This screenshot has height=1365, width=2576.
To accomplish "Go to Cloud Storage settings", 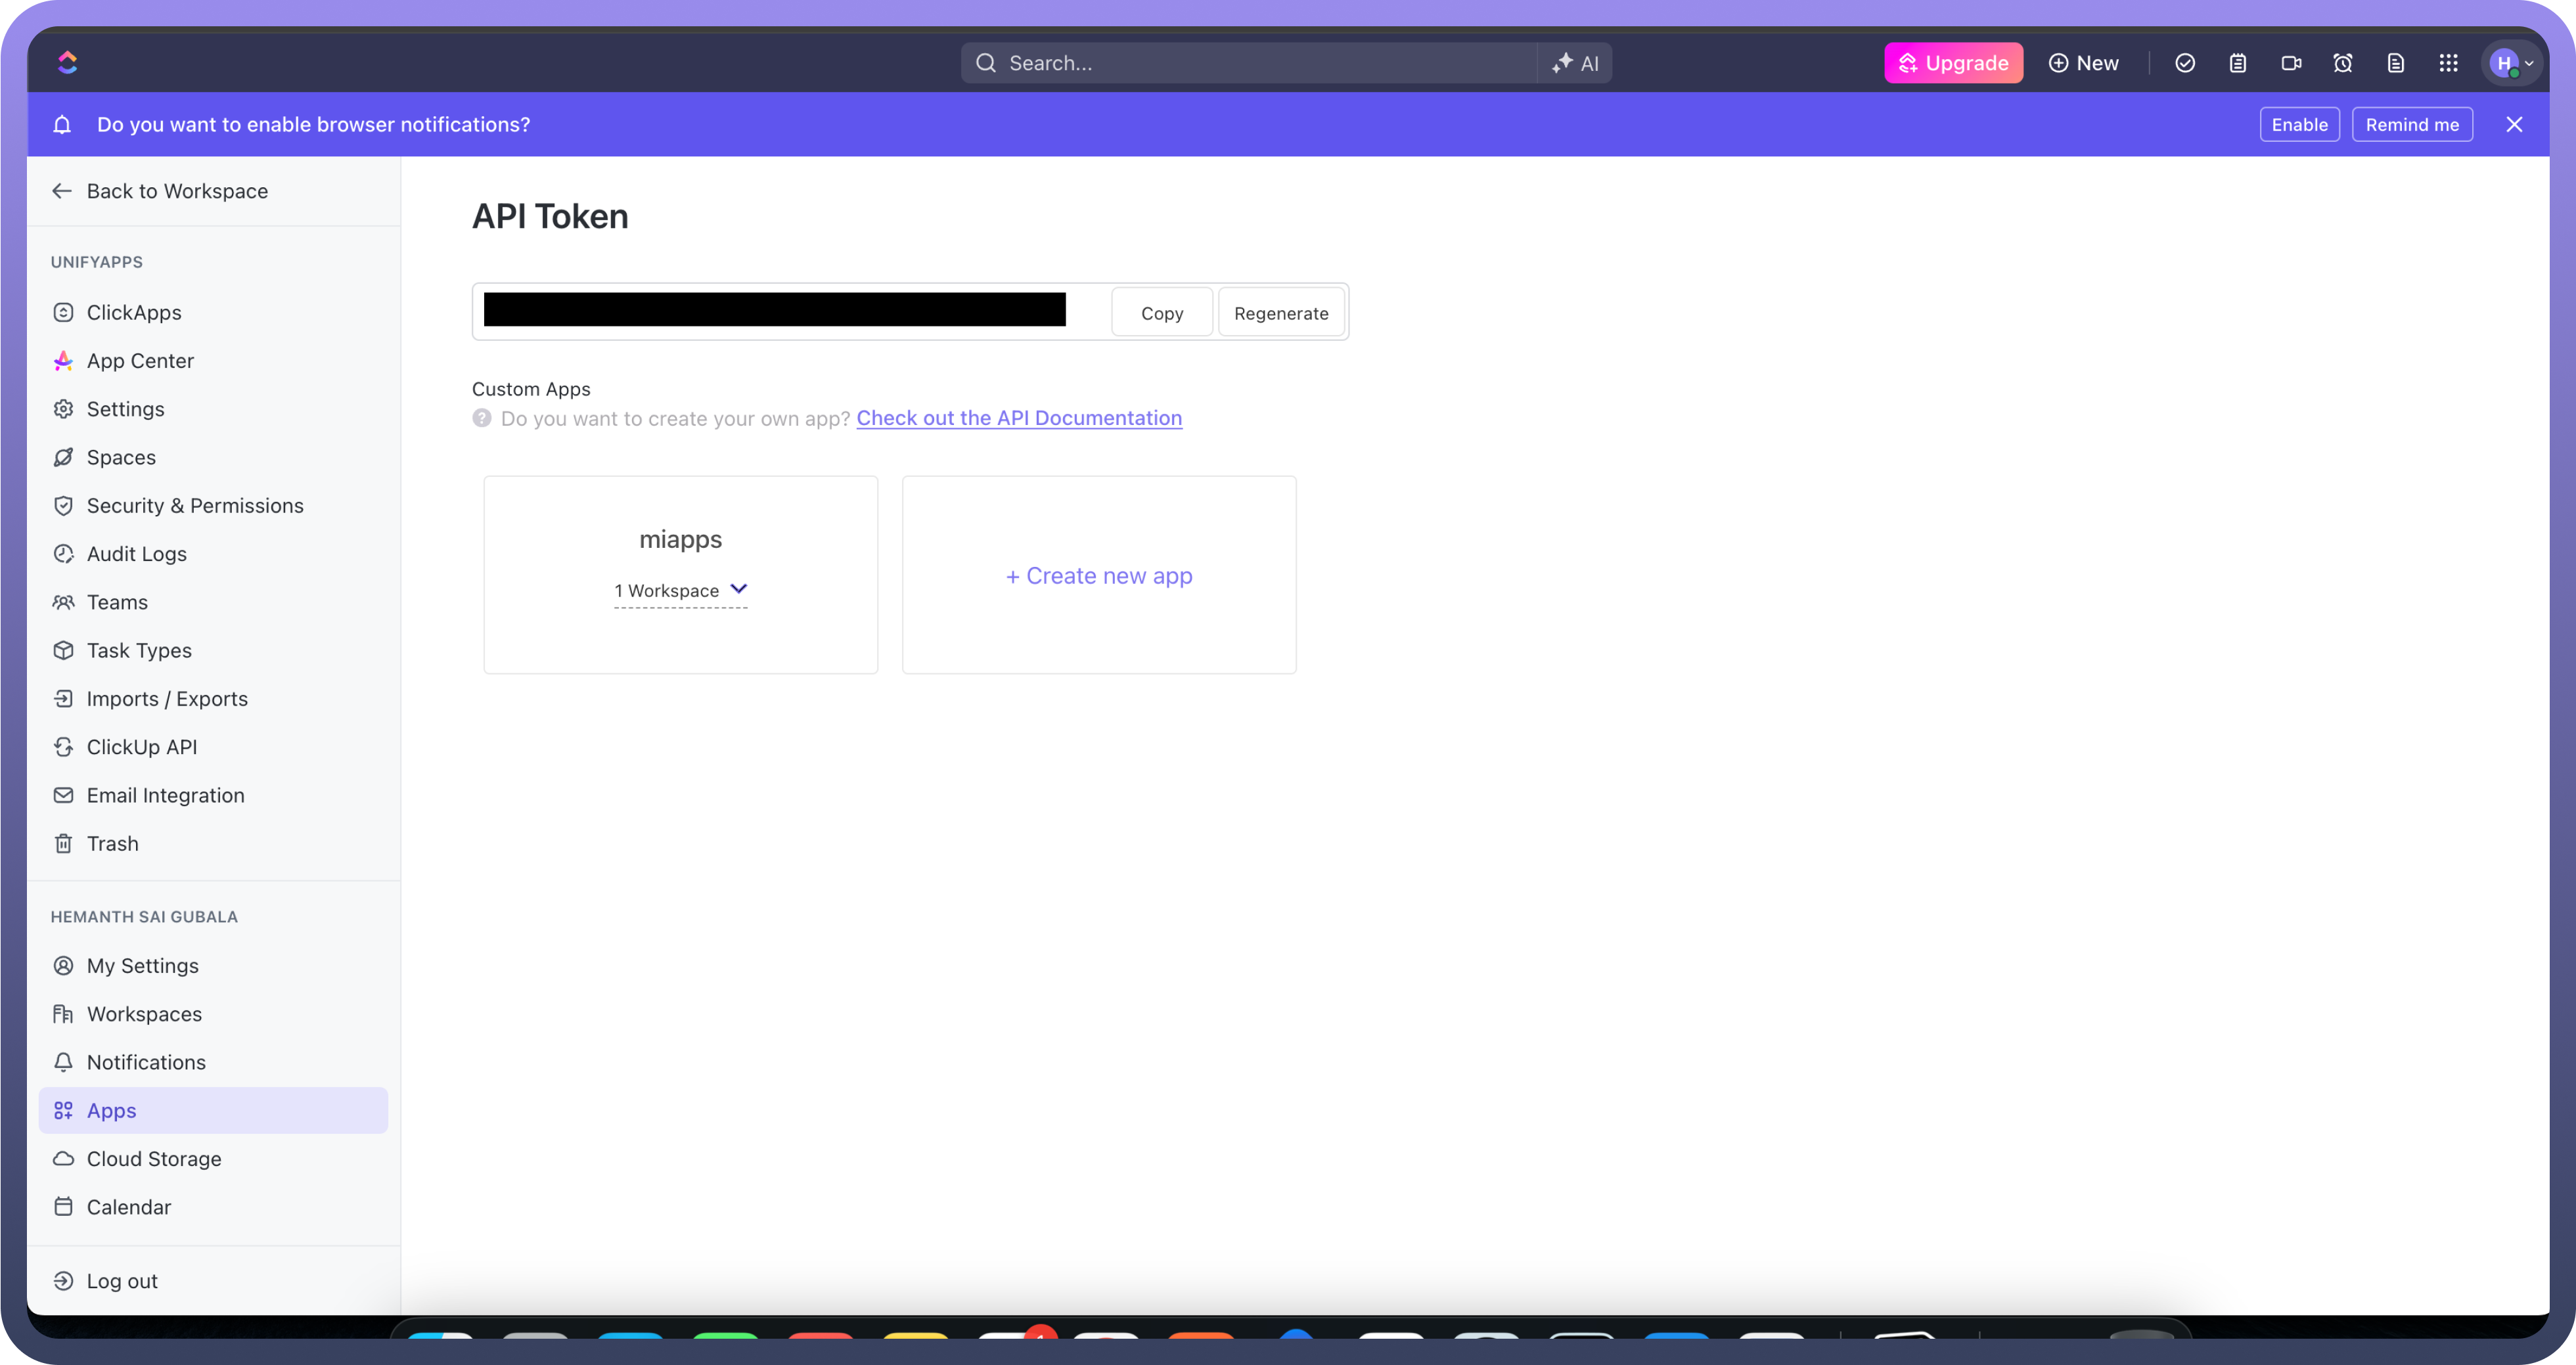I will (154, 1158).
